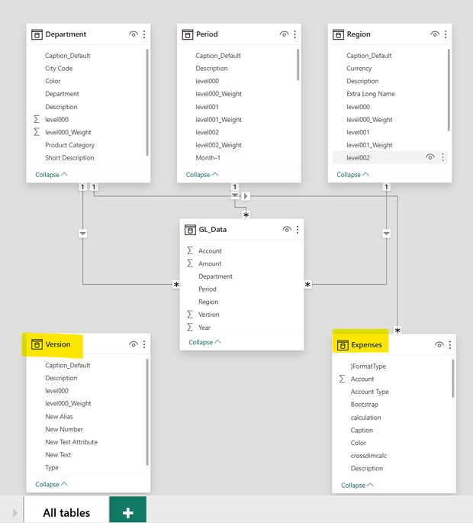Open more options for the level002 field
The image size is (473, 523).
pyautogui.click(x=442, y=157)
